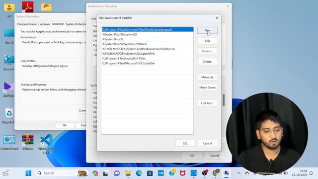Select the Oracle Java javapath entry
Image resolution: width=318 pixels, height=179 pixels.
pos(148,30)
